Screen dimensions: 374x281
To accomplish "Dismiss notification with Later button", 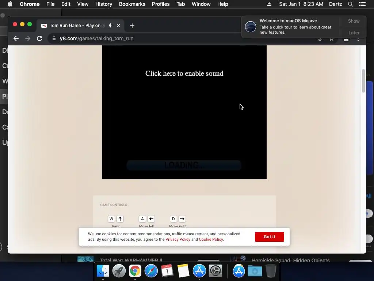I will [354, 33].
